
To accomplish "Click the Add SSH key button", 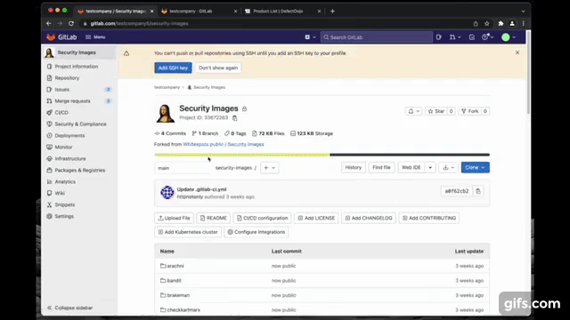I will pyautogui.click(x=173, y=68).
